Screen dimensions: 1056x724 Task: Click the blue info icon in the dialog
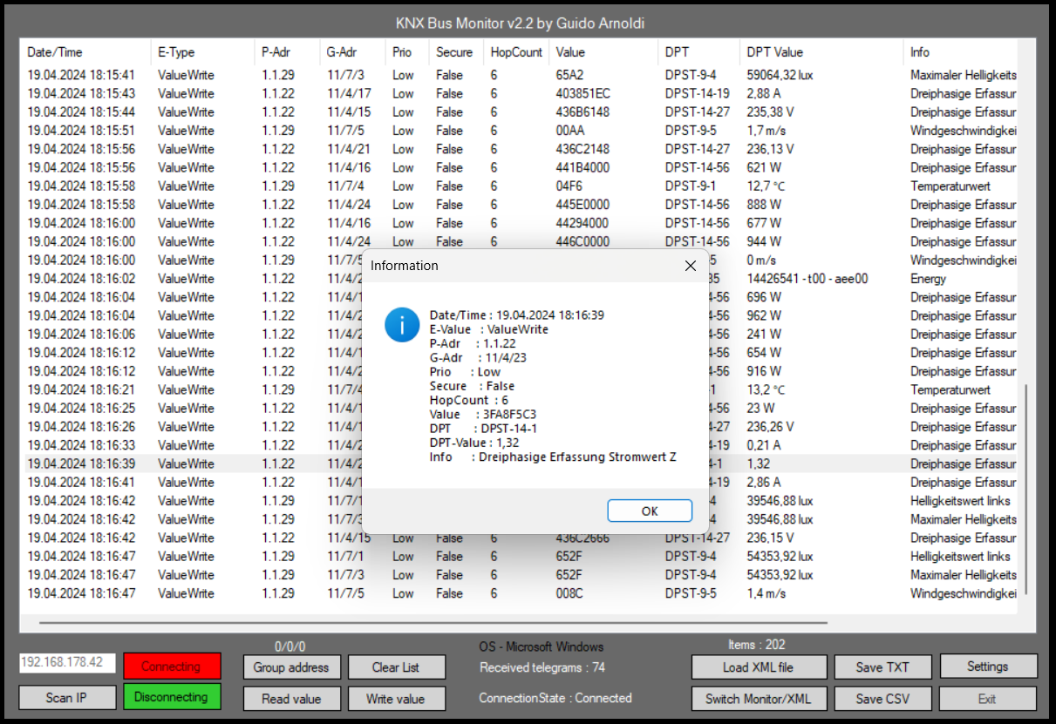pos(401,324)
